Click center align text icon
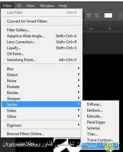Screen dimensions: 123x152 (89, 15)
